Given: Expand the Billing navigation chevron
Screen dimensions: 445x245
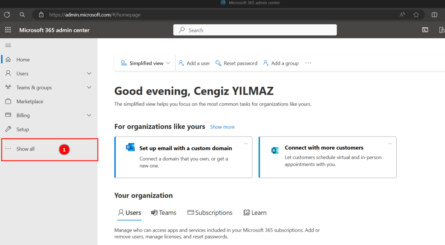Looking at the screenshot, I should tap(89, 115).
